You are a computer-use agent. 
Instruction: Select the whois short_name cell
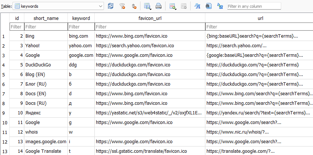(x=46, y=132)
